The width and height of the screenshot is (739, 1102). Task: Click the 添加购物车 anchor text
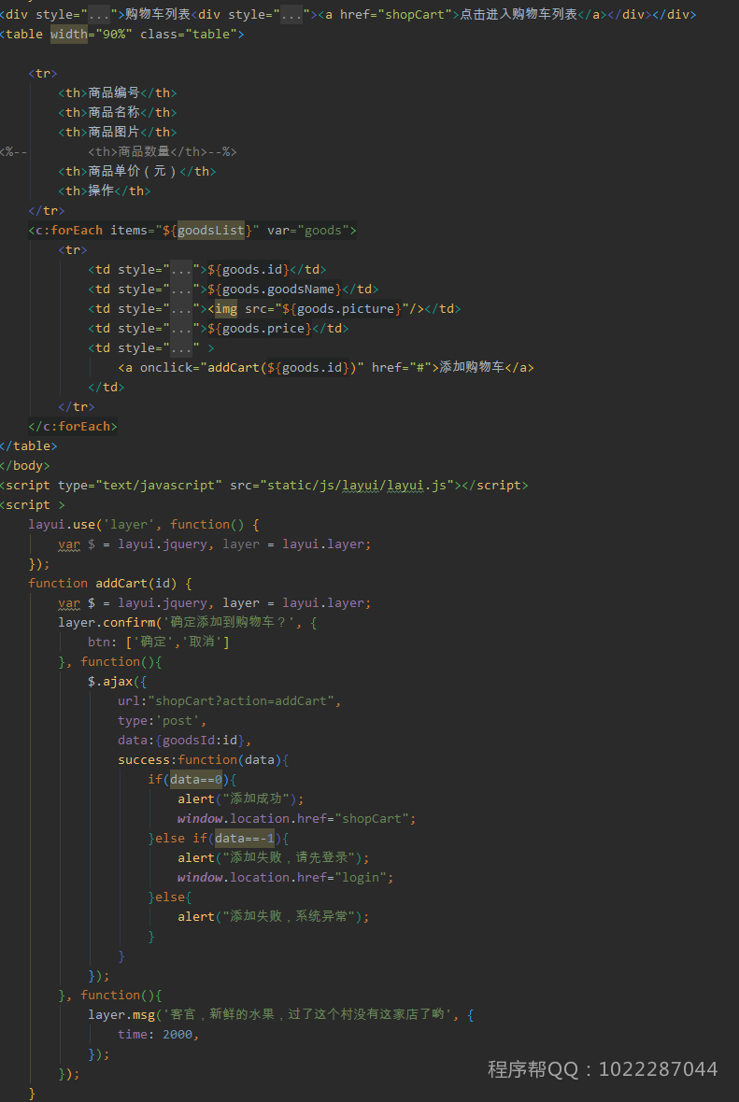(472, 367)
